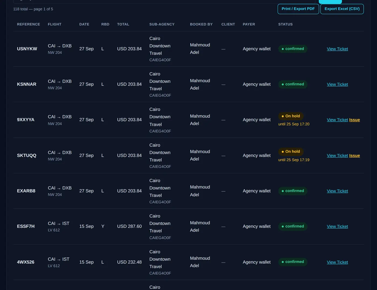
Task: Open View Ticket for KSNNAR
Action: click(x=337, y=84)
